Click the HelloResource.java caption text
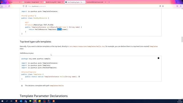 pos(27,53)
